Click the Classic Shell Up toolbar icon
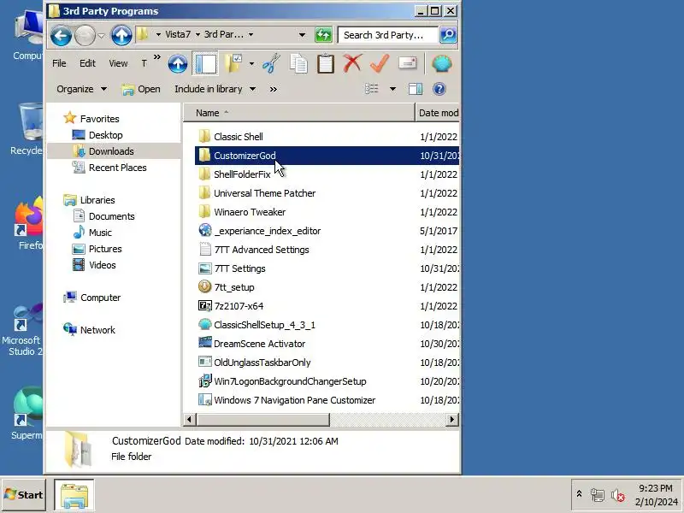Screen dimensions: 684x513 tap(178, 64)
